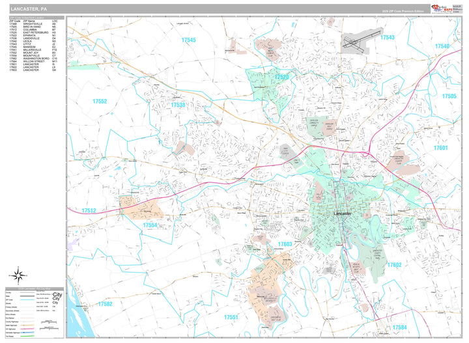Select the EPHRATA row in the ZIP index
This screenshot has width=469, height=343.
click(33, 36)
